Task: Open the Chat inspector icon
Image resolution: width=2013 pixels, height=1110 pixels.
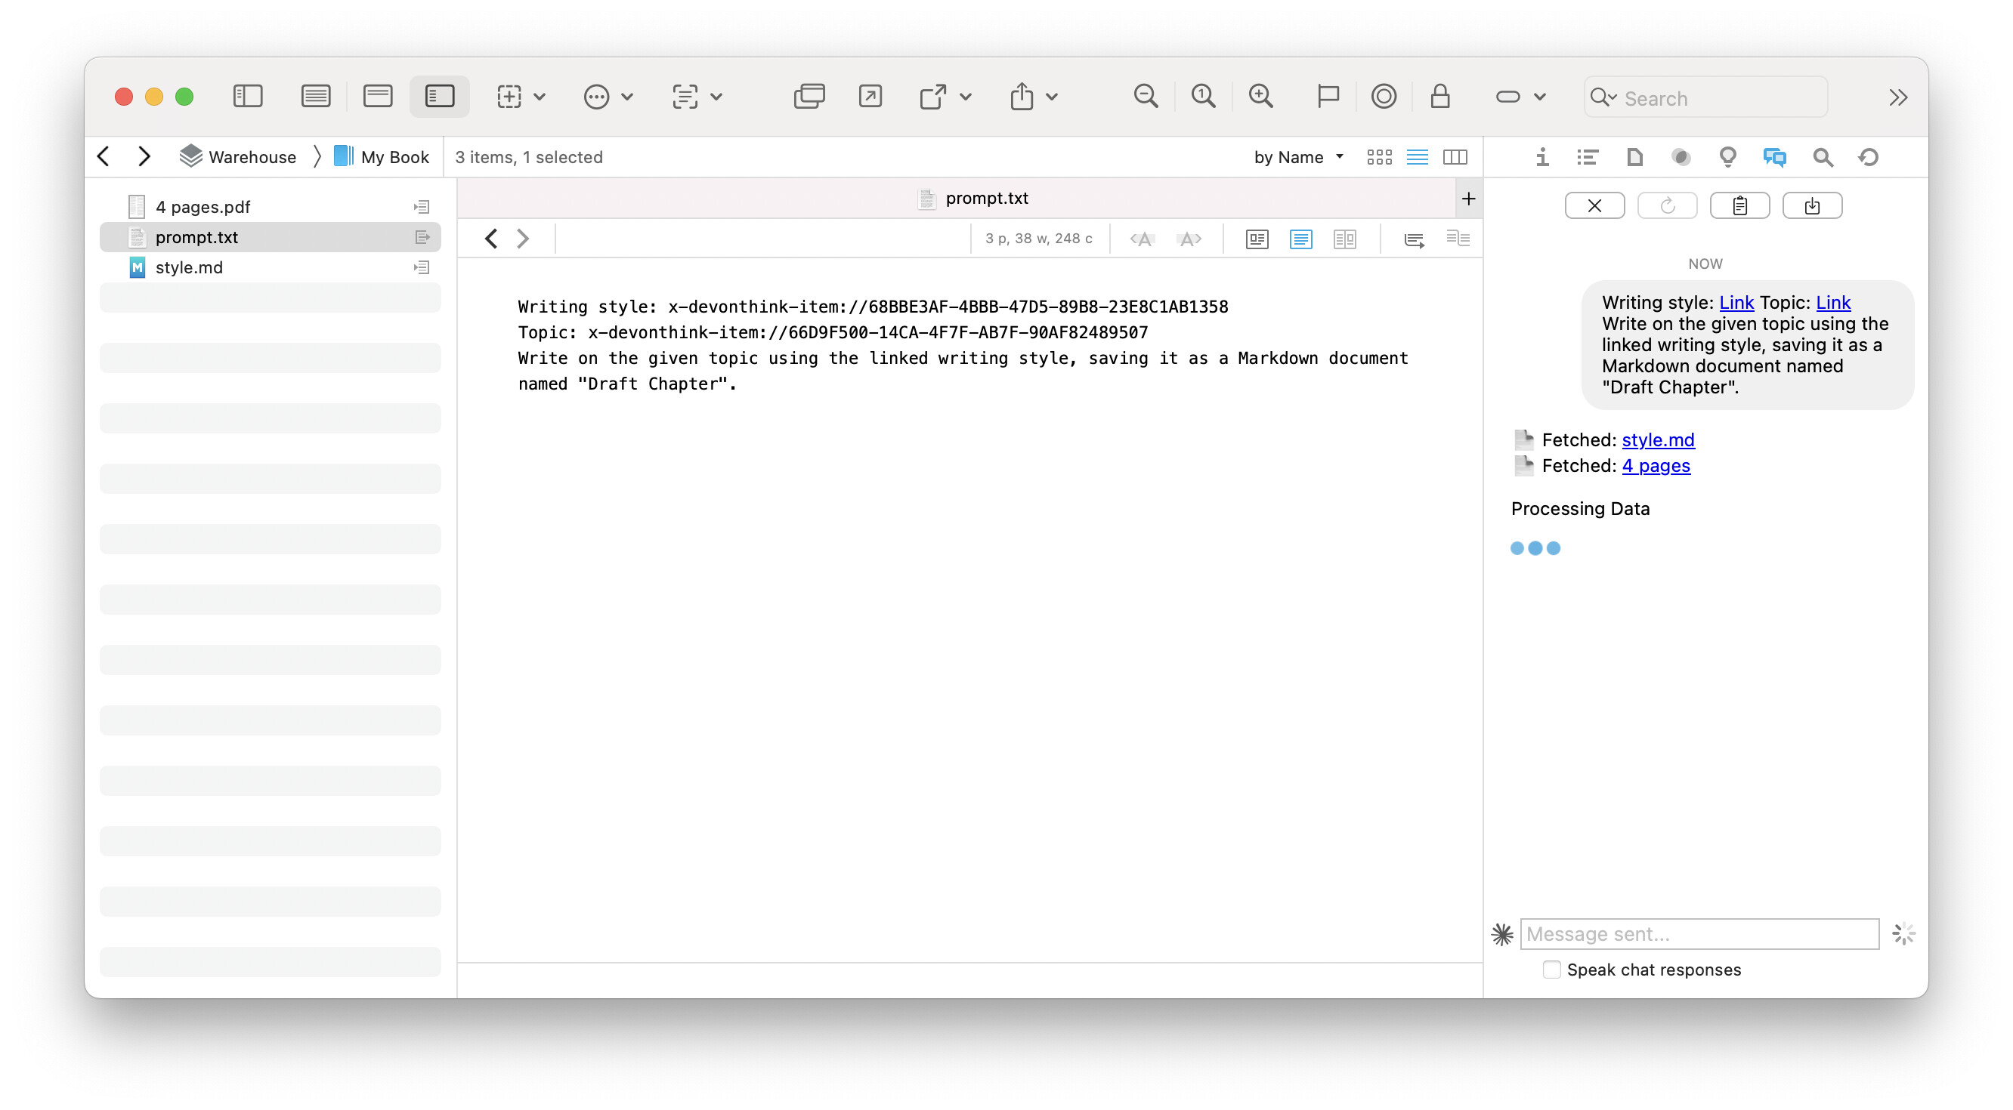Action: tap(1774, 157)
